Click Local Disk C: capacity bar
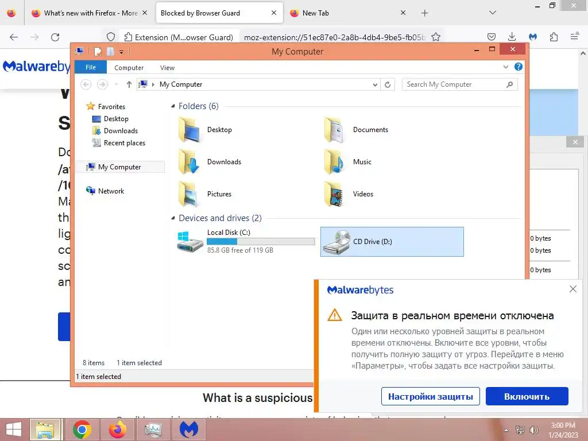The width and height of the screenshot is (588, 441). 261,242
